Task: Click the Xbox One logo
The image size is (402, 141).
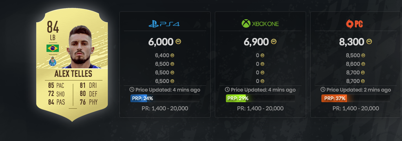Action: [260, 24]
